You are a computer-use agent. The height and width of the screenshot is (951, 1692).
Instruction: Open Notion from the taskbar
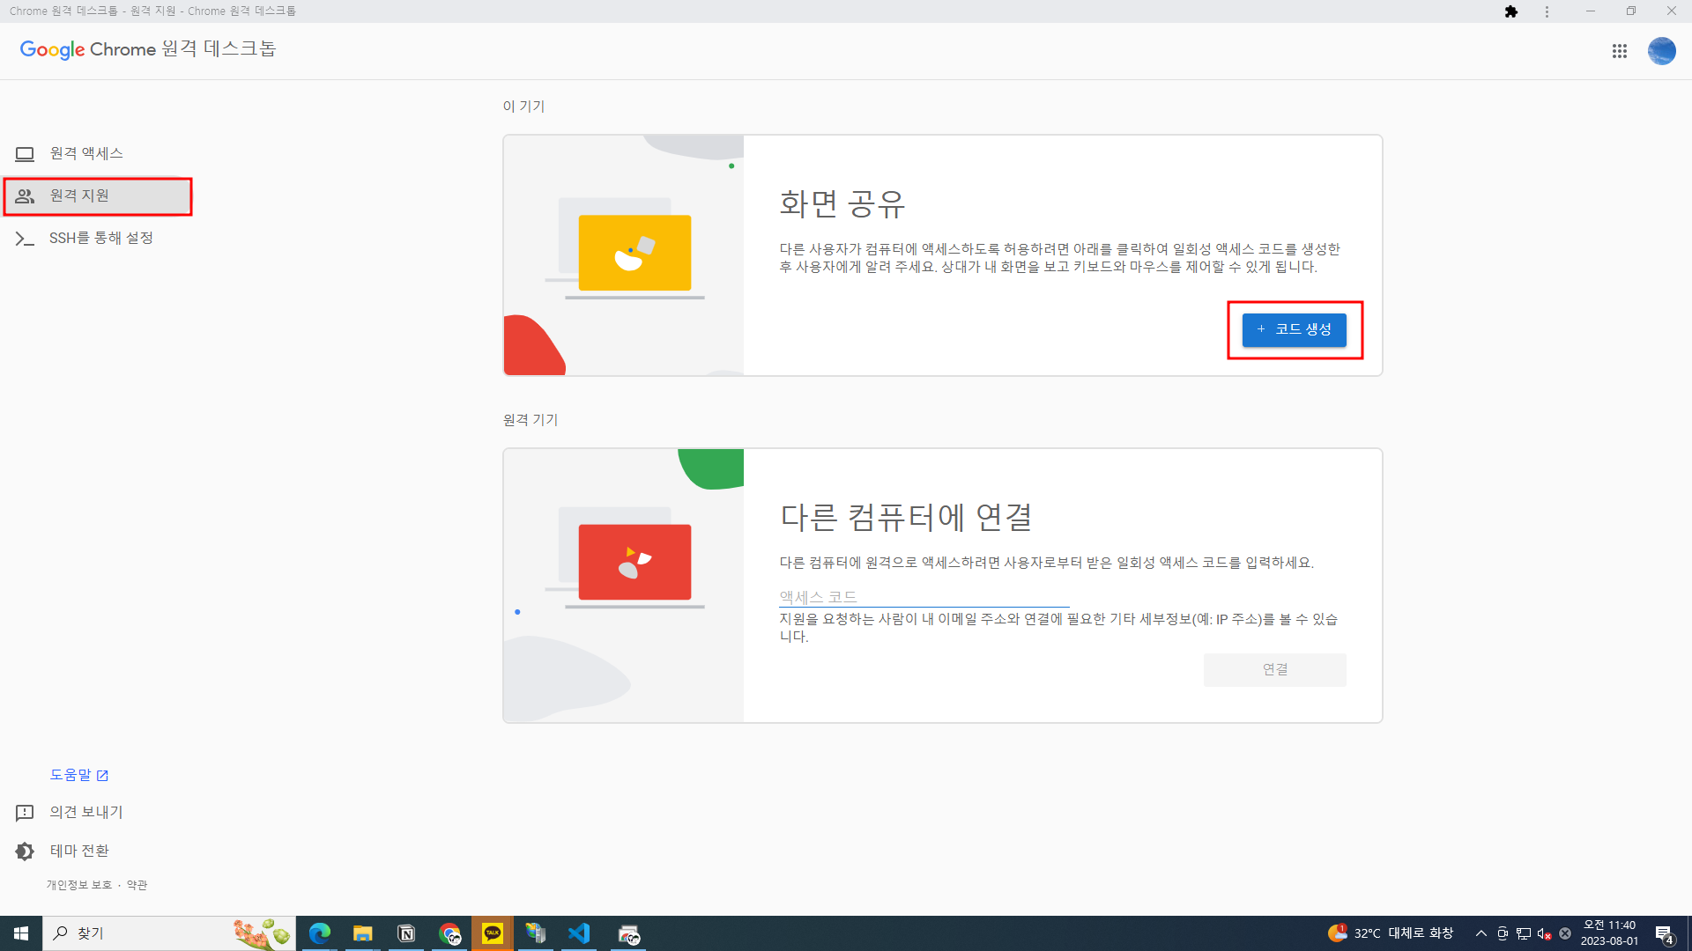pos(406,933)
